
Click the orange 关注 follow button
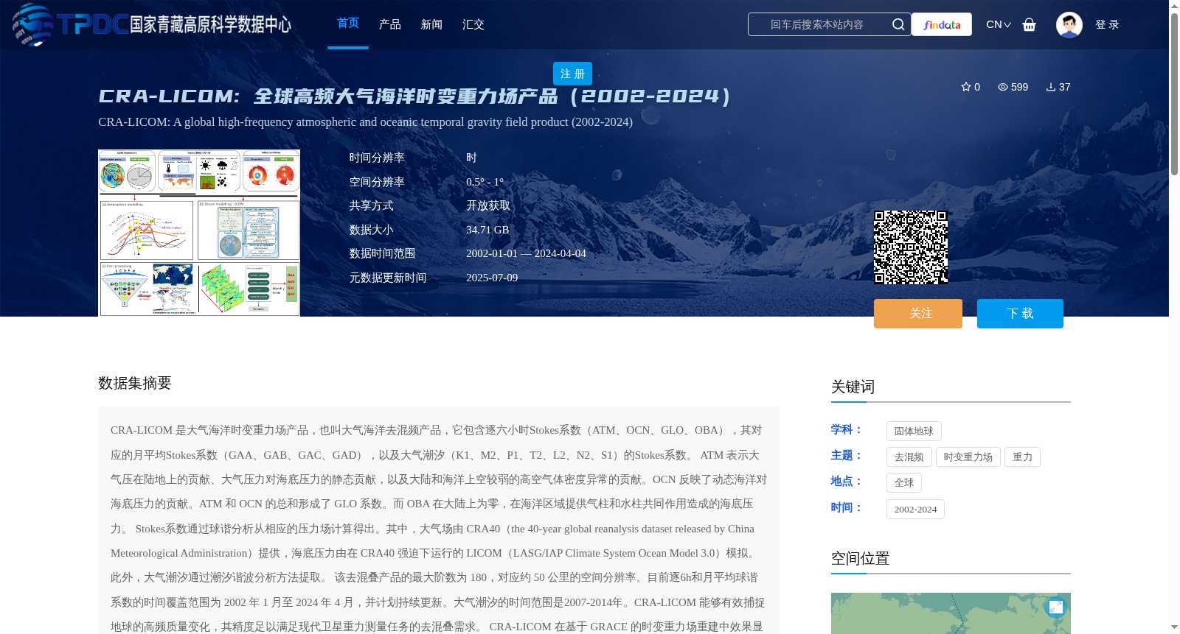pyautogui.click(x=918, y=314)
